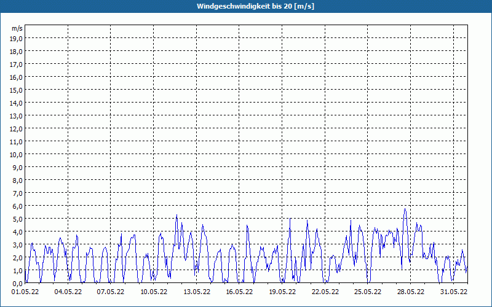
Task: Click the 04.05.22 date label
Action: (68, 292)
